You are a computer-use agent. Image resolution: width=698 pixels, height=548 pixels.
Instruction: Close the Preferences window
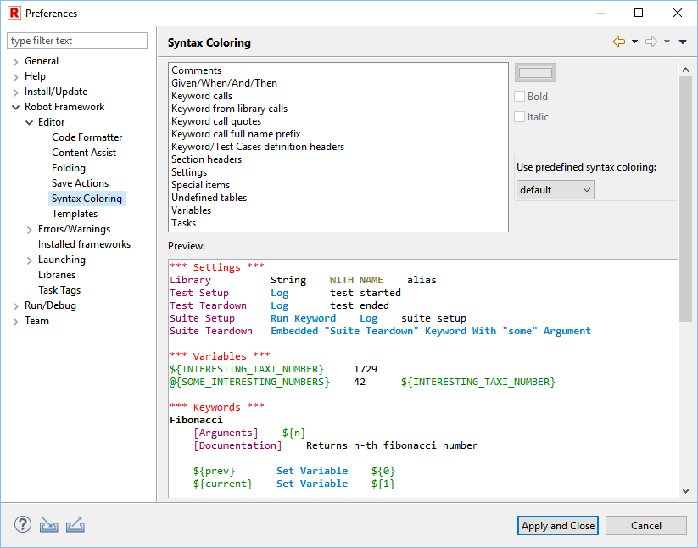point(678,13)
